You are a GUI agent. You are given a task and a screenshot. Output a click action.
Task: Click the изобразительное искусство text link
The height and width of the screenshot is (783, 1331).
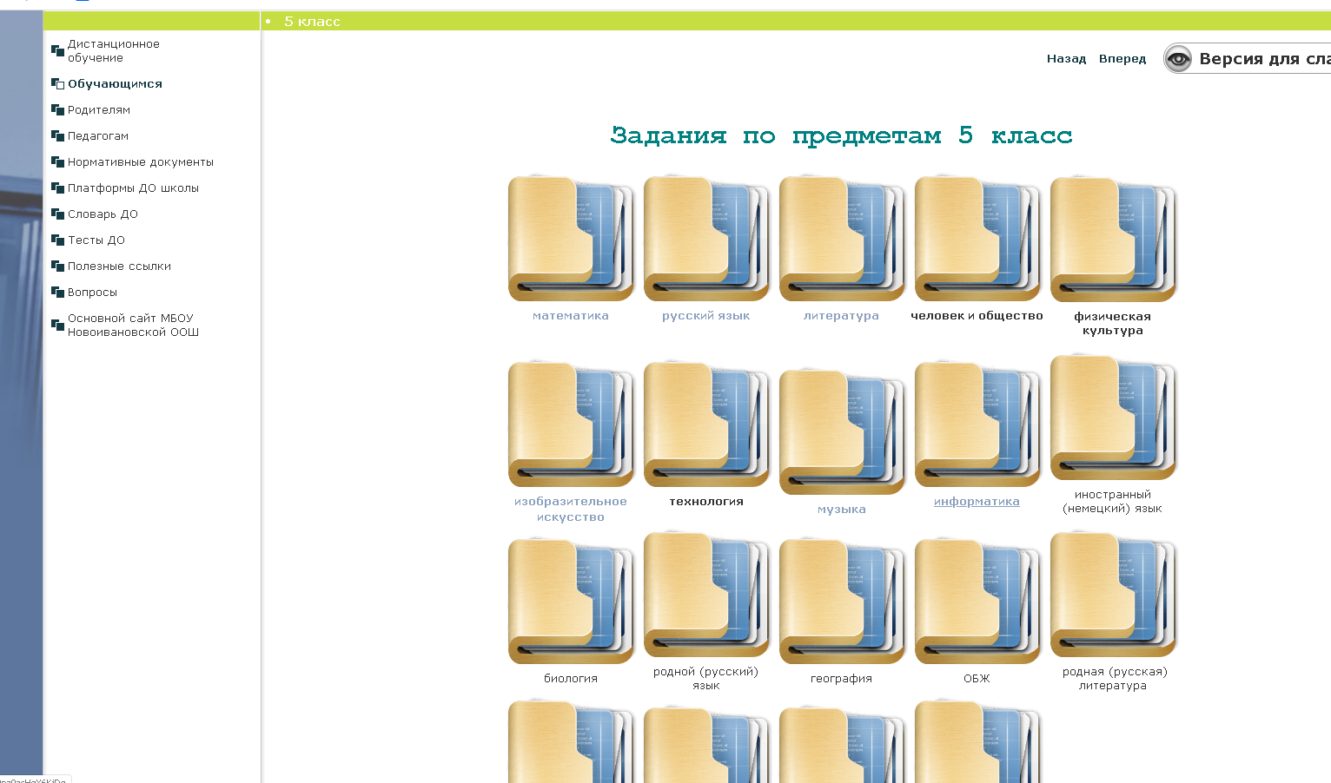coord(571,509)
